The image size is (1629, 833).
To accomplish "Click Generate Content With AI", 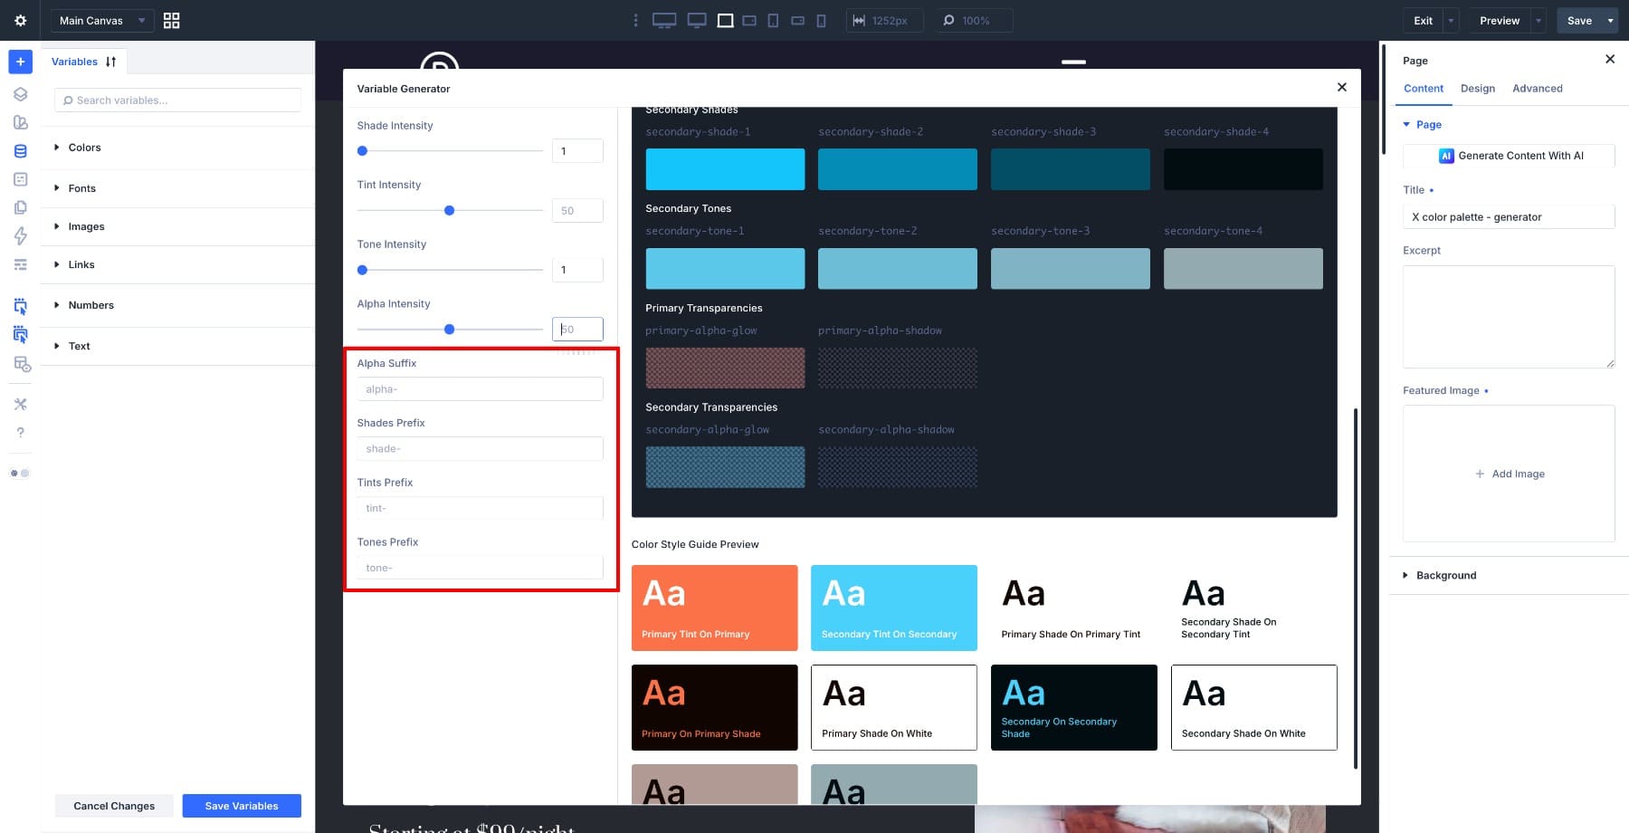I will coord(1509,156).
